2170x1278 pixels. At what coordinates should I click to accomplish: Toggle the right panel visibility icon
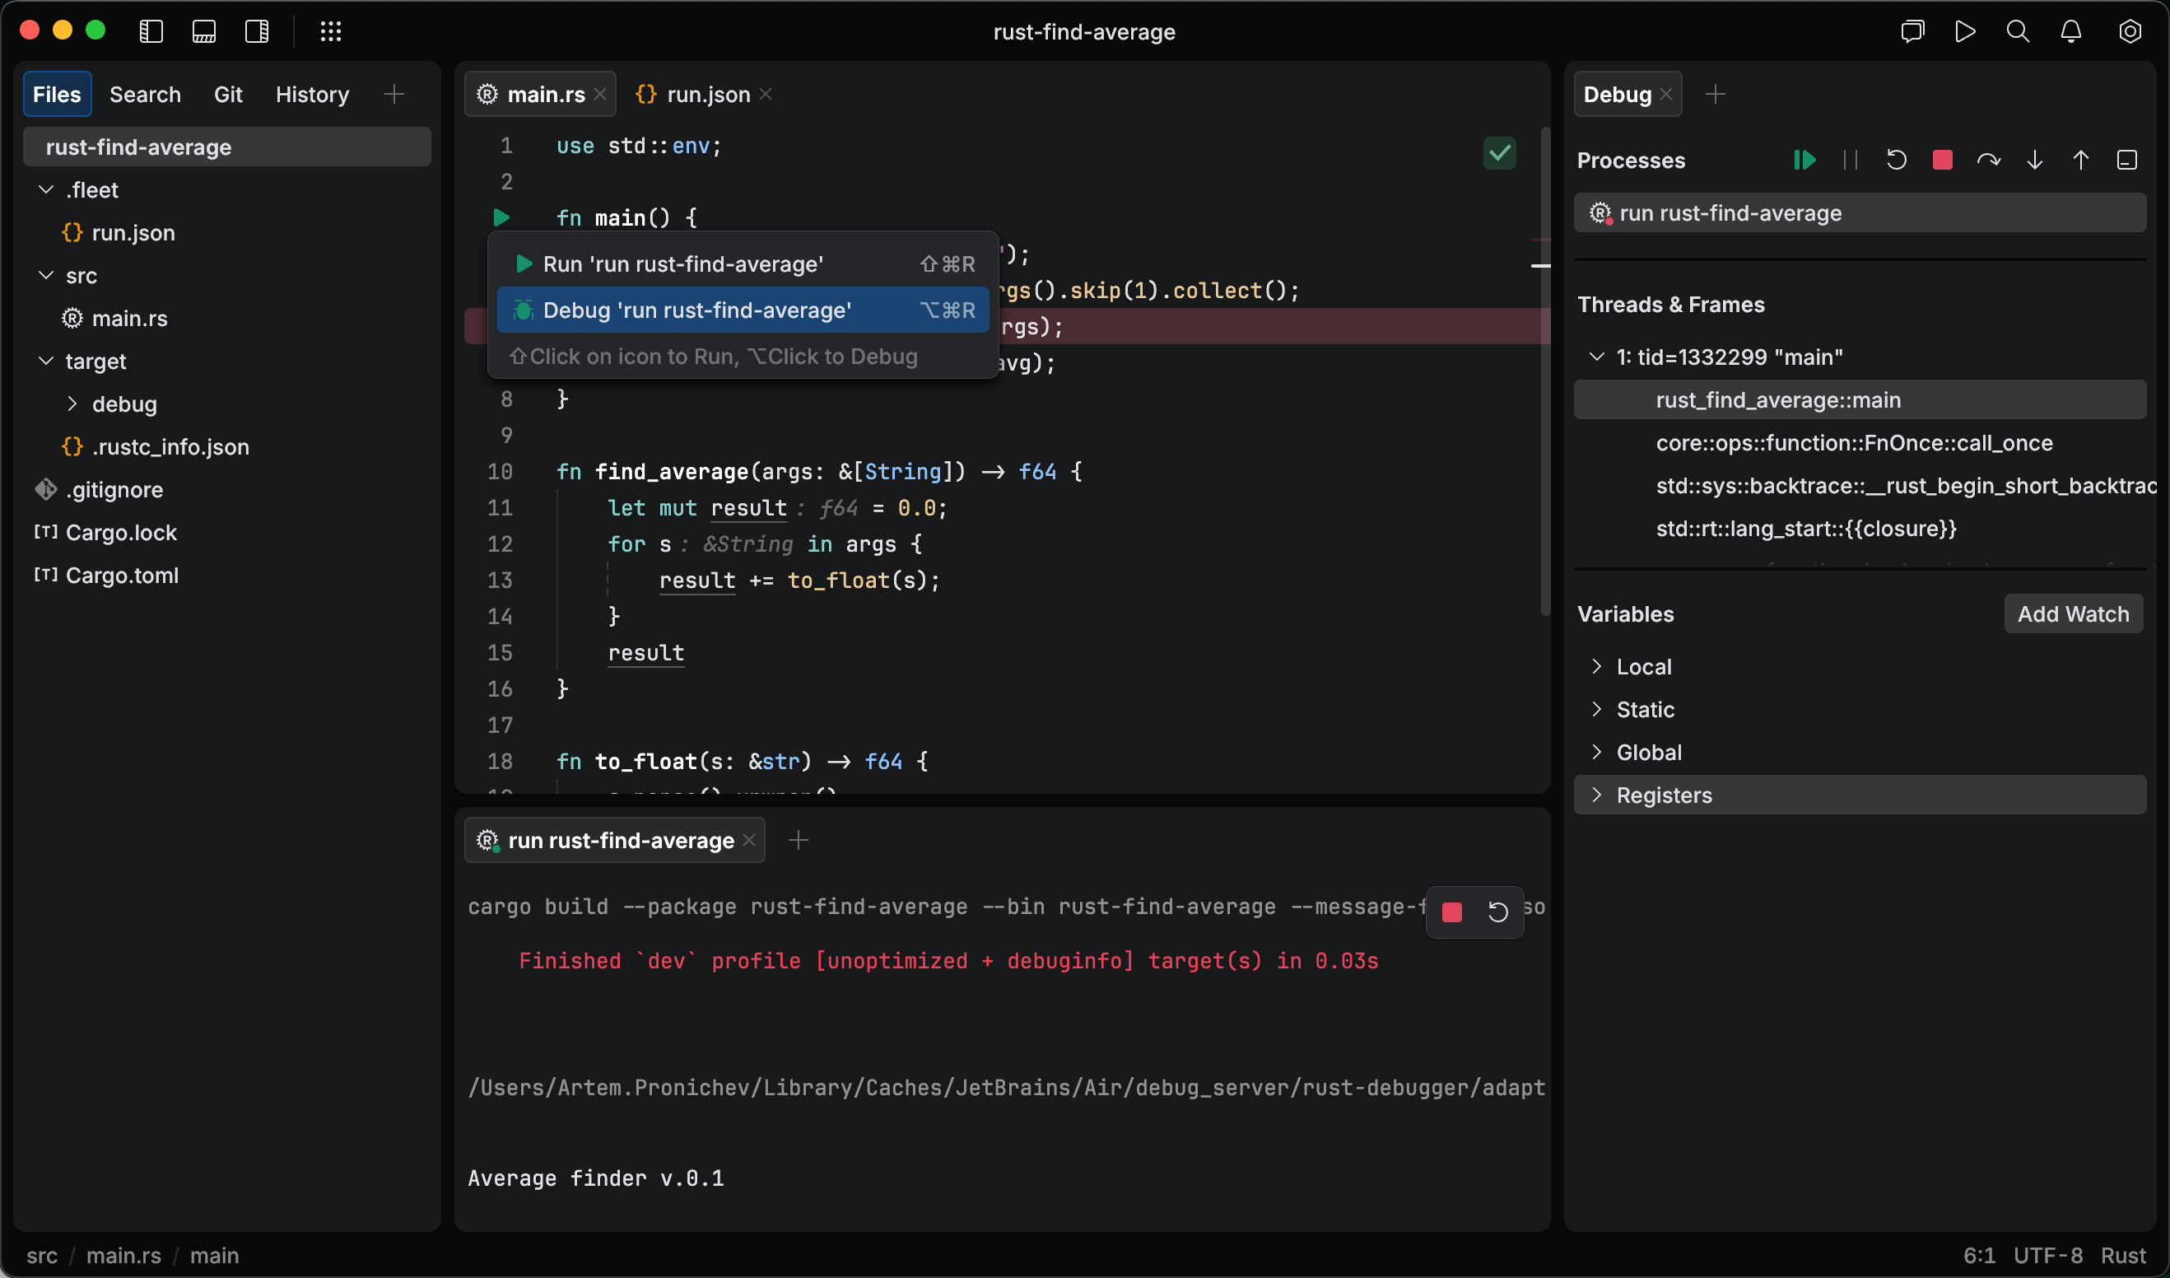[257, 32]
